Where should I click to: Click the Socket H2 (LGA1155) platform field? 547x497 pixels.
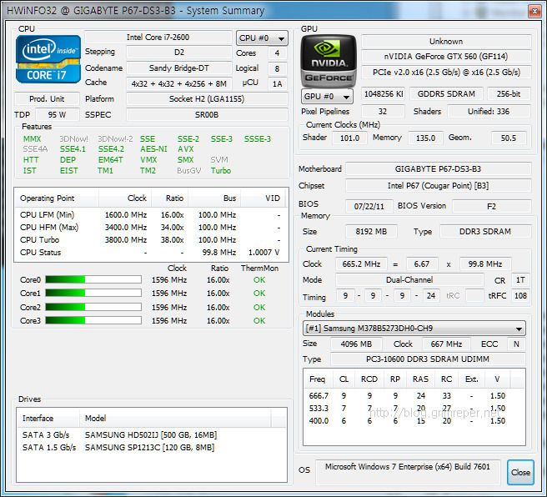[x=207, y=98]
